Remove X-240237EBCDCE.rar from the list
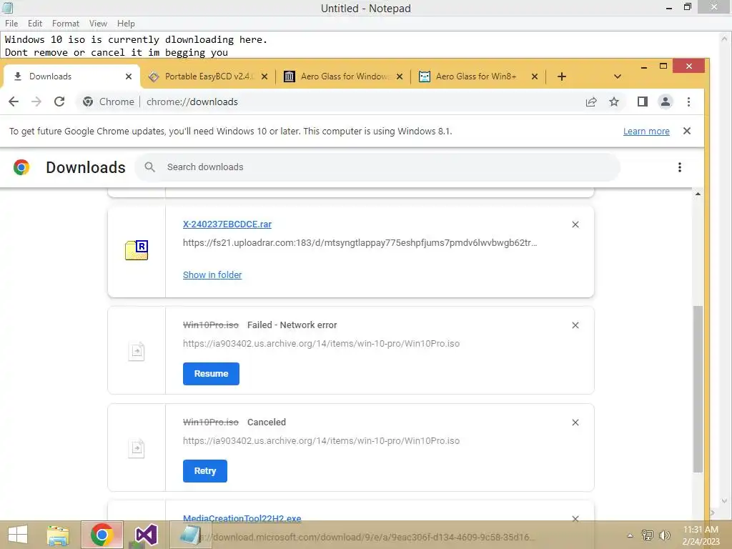The image size is (732, 549). tap(575, 224)
